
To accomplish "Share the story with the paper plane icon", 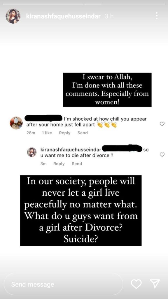I will click(155, 284).
